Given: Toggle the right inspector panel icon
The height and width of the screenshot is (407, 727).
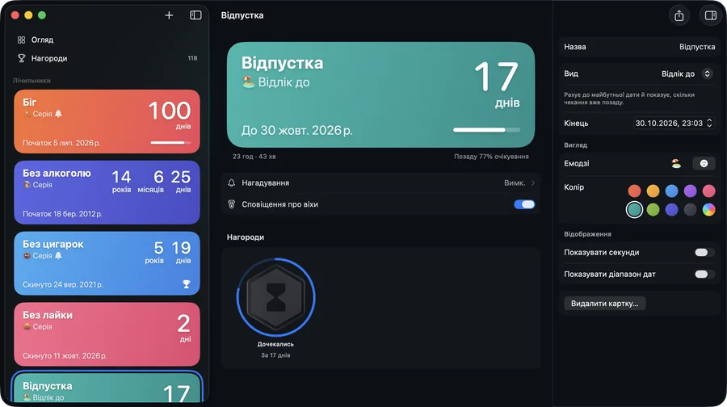Looking at the screenshot, I should point(710,16).
